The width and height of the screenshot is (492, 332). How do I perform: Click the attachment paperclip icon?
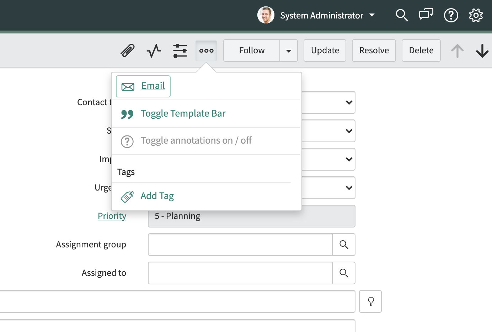(x=127, y=50)
